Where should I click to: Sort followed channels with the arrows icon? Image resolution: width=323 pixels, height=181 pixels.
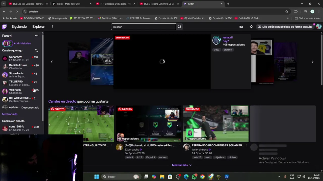click(x=36, y=51)
